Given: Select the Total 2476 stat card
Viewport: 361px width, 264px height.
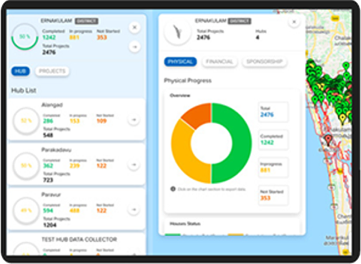Looking at the screenshot, I should coord(273,111).
